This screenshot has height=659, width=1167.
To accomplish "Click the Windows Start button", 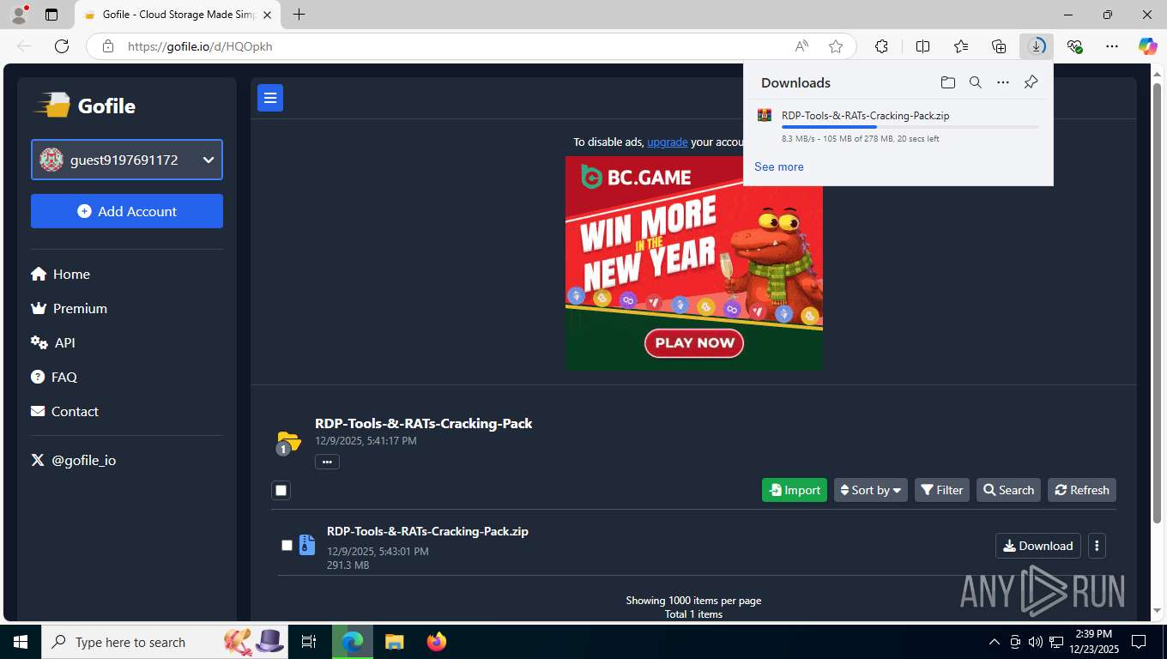I will point(21,642).
